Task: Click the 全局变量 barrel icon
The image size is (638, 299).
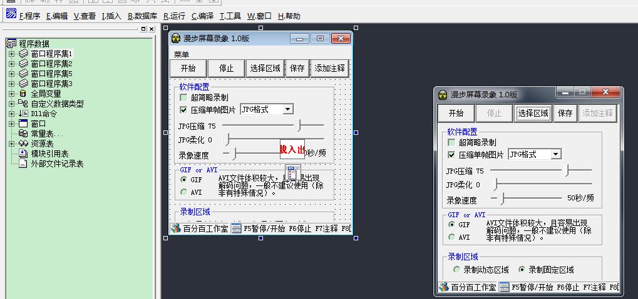Action: coord(23,94)
